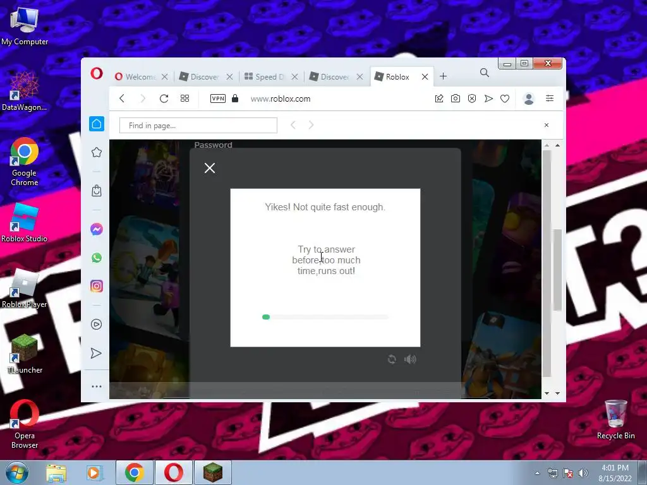
Task: Open the sidebar home icon
Action: pyautogui.click(x=97, y=124)
